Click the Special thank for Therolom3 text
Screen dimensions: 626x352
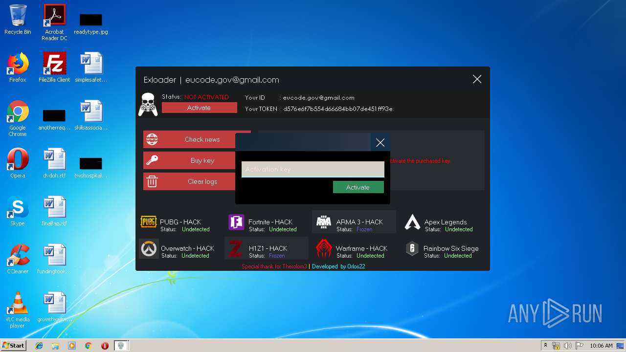(274, 266)
